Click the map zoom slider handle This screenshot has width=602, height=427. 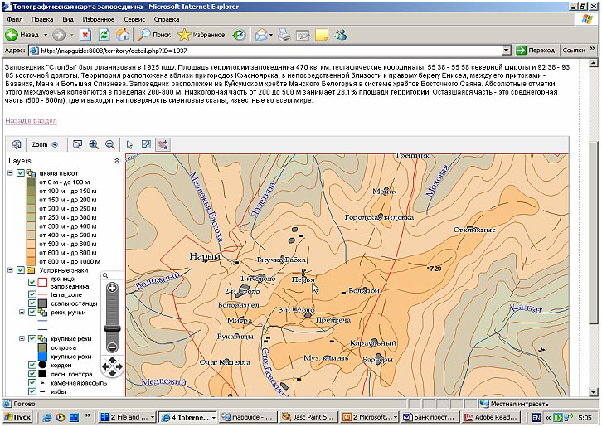coord(112,328)
